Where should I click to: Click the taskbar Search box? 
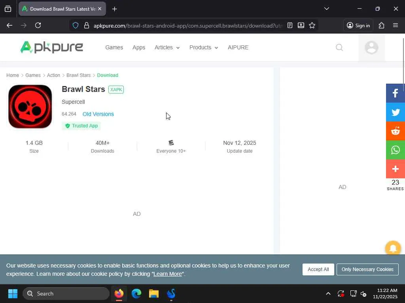click(66, 294)
